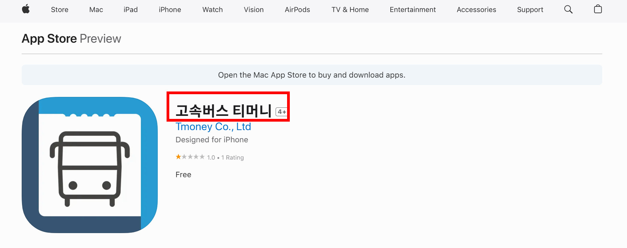This screenshot has height=248, width=627.
Task: Open the Store menu
Action: 60,10
